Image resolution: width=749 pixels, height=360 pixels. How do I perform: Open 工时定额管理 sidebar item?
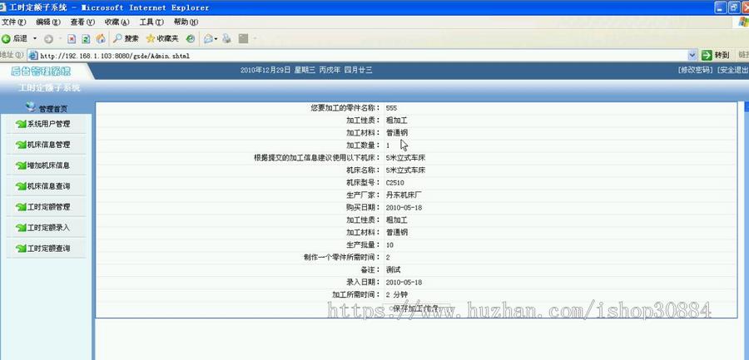[49, 207]
